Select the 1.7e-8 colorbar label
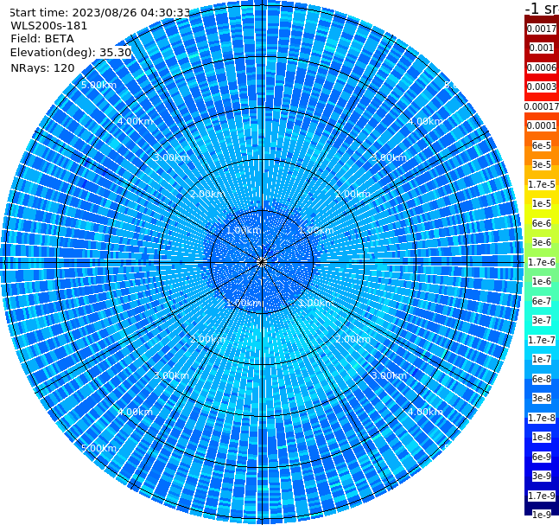The image size is (559, 525). click(x=542, y=418)
